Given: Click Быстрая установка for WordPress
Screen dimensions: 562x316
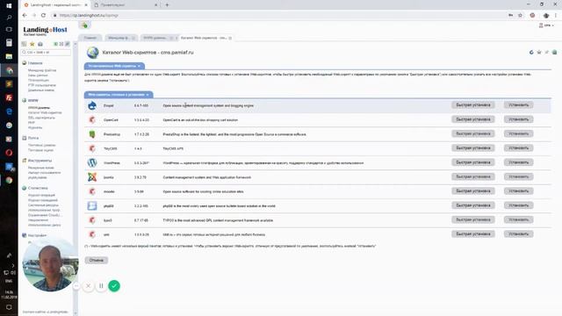Looking at the screenshot, I should (473, 162).
